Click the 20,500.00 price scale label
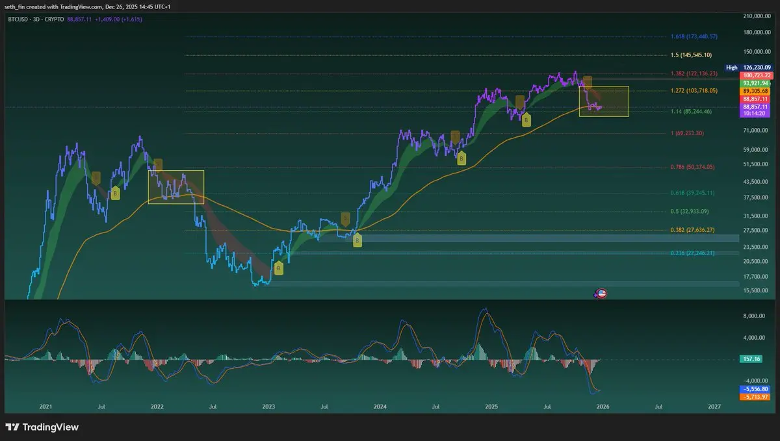Screen dimensions: 780x441 (x=757, y=261)
